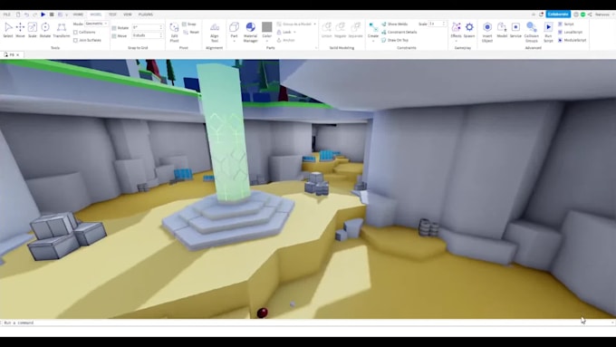The height and width of the screenshot is (347, 616).
Task: Insert a Spawn location
Action: [469, 30]
